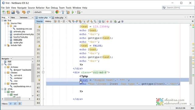
Task: Click the Debug Project icon
Action: (79, 12)
